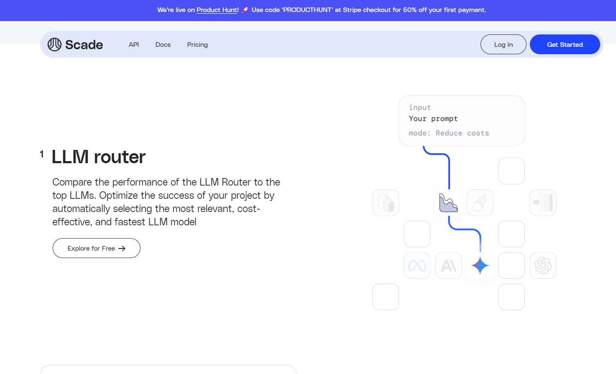This screenshot has width=616, height=374.
Task: Open the Pricing page
Action: 197,45
